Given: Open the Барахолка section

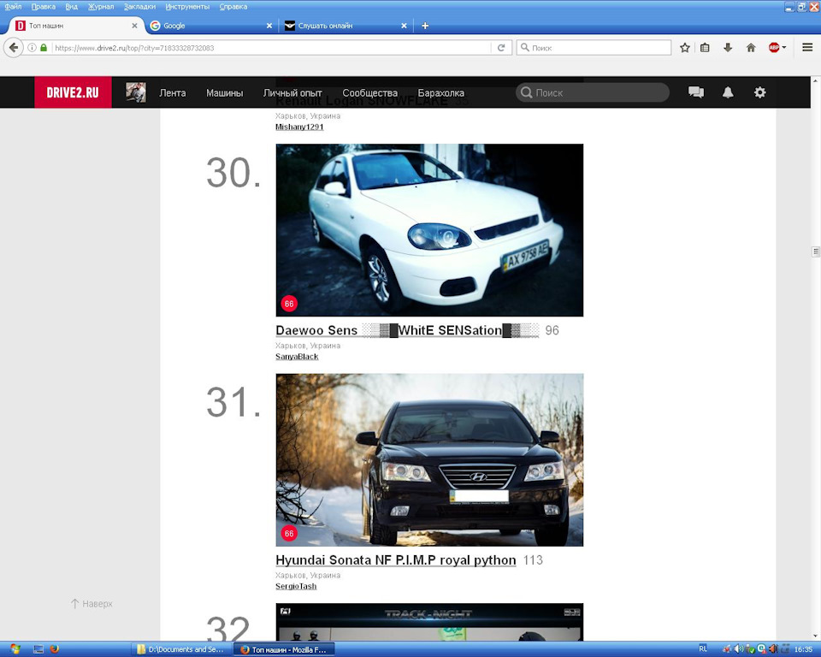Looking at the screenshot, I should coord(441,92).
